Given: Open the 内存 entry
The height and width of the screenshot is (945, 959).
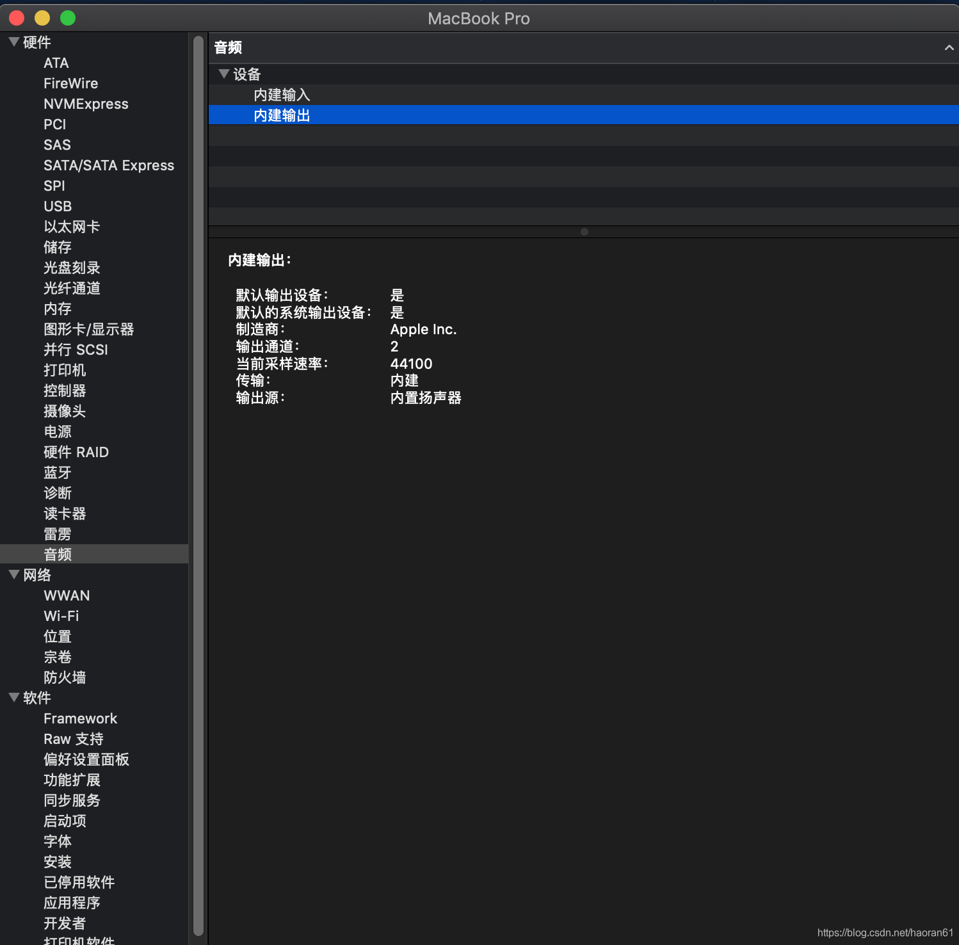Looking at the screenshot, I should coord(58,309).
